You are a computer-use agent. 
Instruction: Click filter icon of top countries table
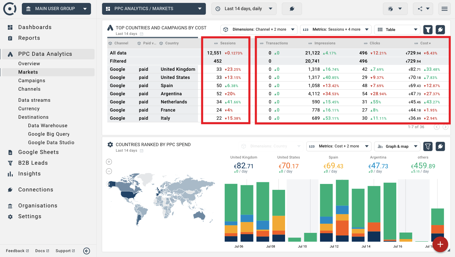[x=428, y=30]
